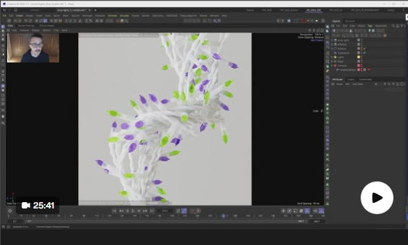408x245 pixels.
Task: Expand the xmas lights object hierarchy
Action: 332,40
